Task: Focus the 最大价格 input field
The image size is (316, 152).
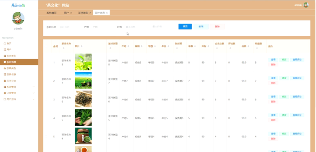Action: click(163, 26)
